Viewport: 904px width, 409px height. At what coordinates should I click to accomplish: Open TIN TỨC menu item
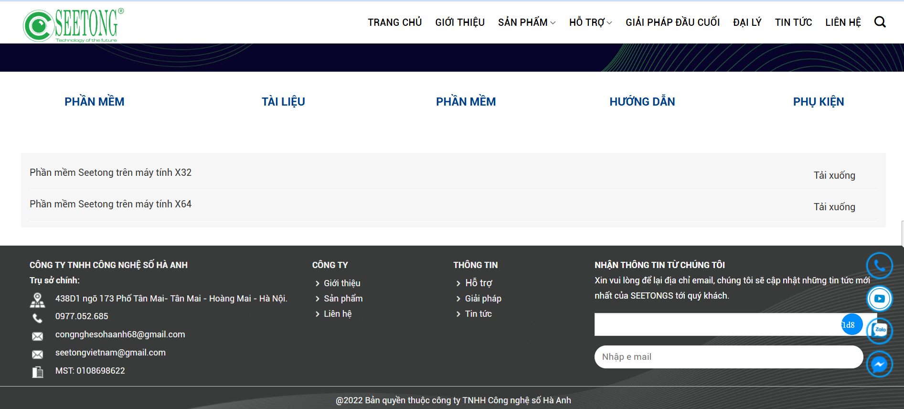pos(793,22)
